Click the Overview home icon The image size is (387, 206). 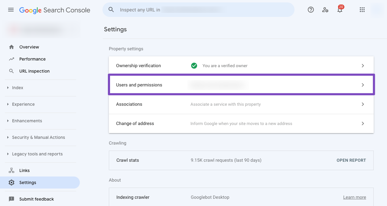pyautogui.click(x=11, y=47)
